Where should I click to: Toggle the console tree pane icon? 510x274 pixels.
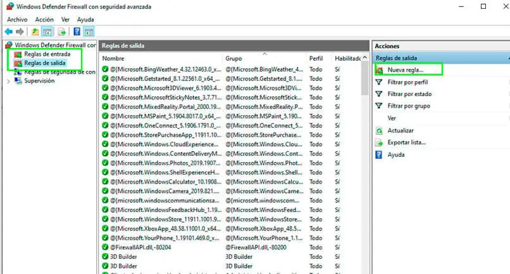pyautogui.click(x=47, y=32)
